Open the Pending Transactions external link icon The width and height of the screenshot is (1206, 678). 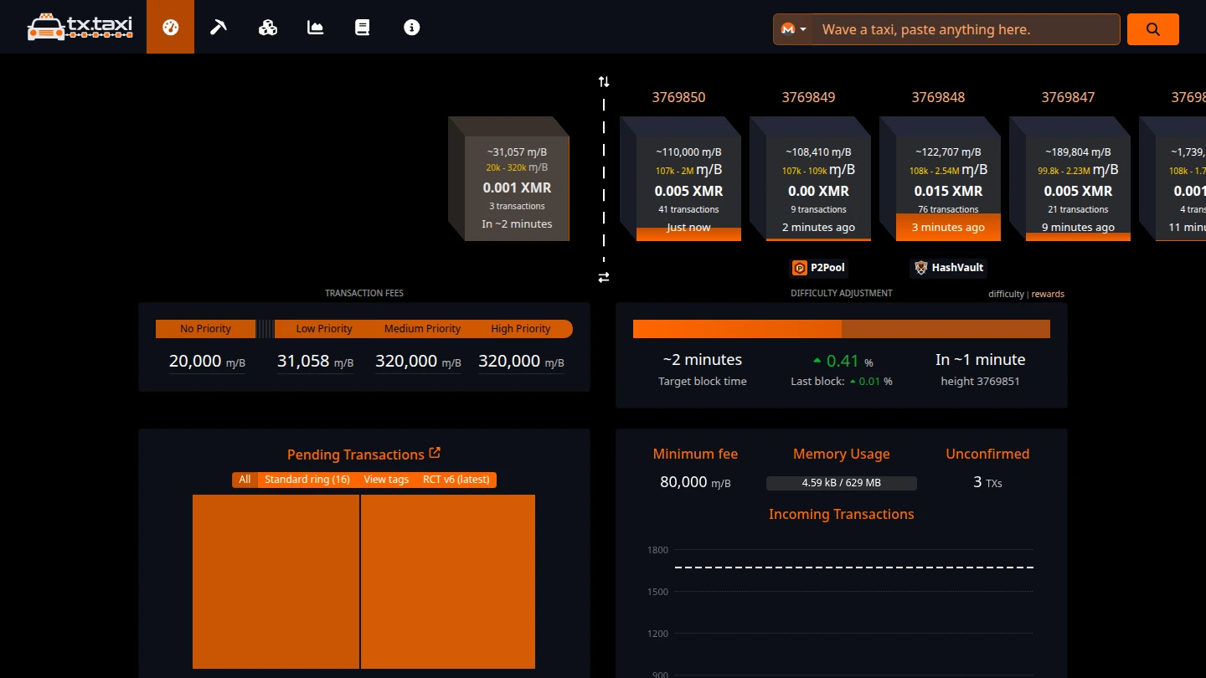click(x=435, y=453)
